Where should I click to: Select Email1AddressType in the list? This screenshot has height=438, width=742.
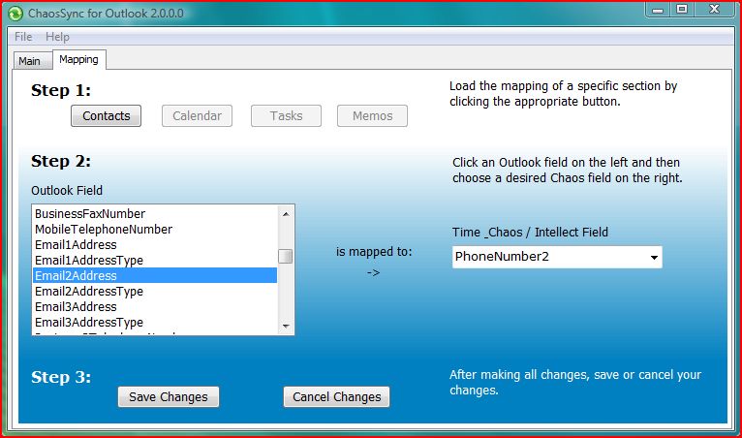[x=155, y=260]
